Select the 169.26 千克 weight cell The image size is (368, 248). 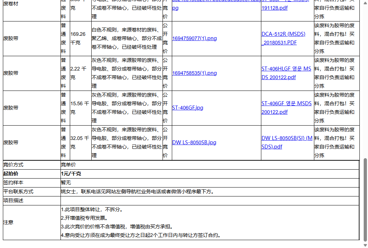point(81,39)
